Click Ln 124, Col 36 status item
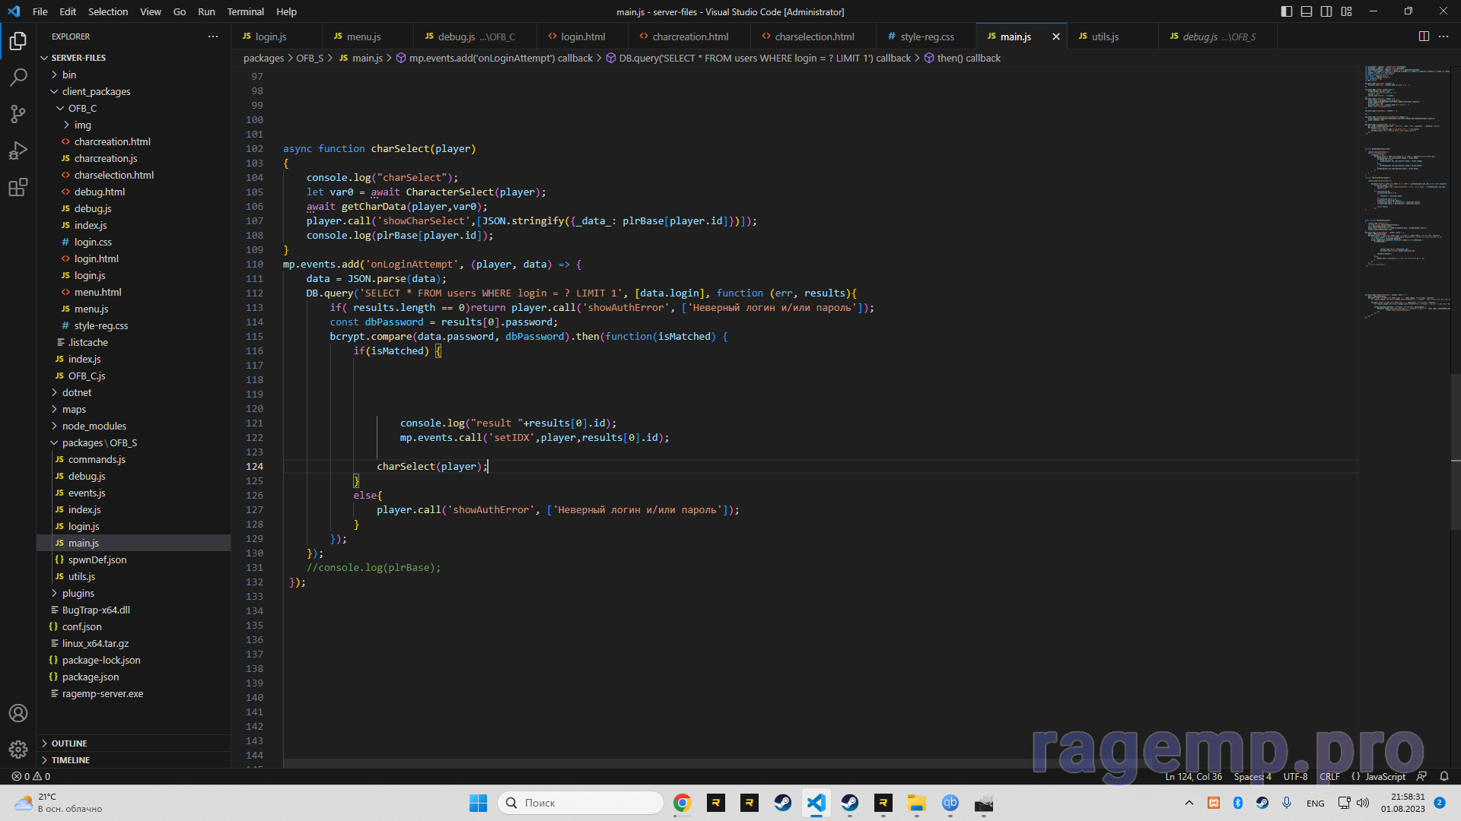 coord(1193,776)
